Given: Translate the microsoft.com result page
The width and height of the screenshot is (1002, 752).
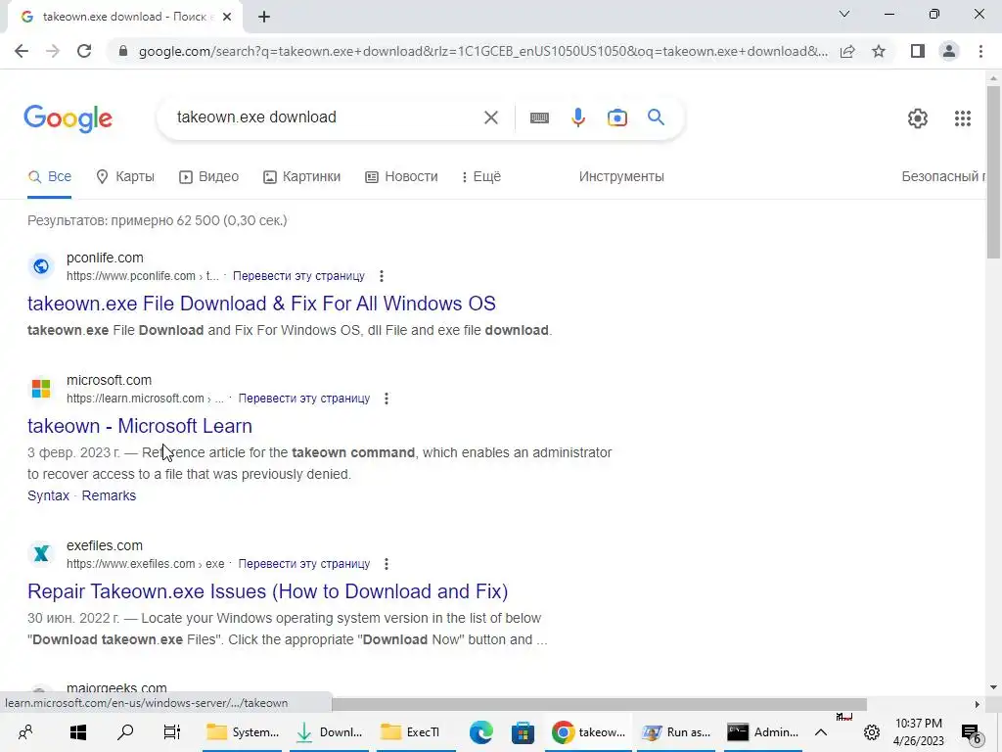Looking at the screenshot, I should [x=304, y=399].
